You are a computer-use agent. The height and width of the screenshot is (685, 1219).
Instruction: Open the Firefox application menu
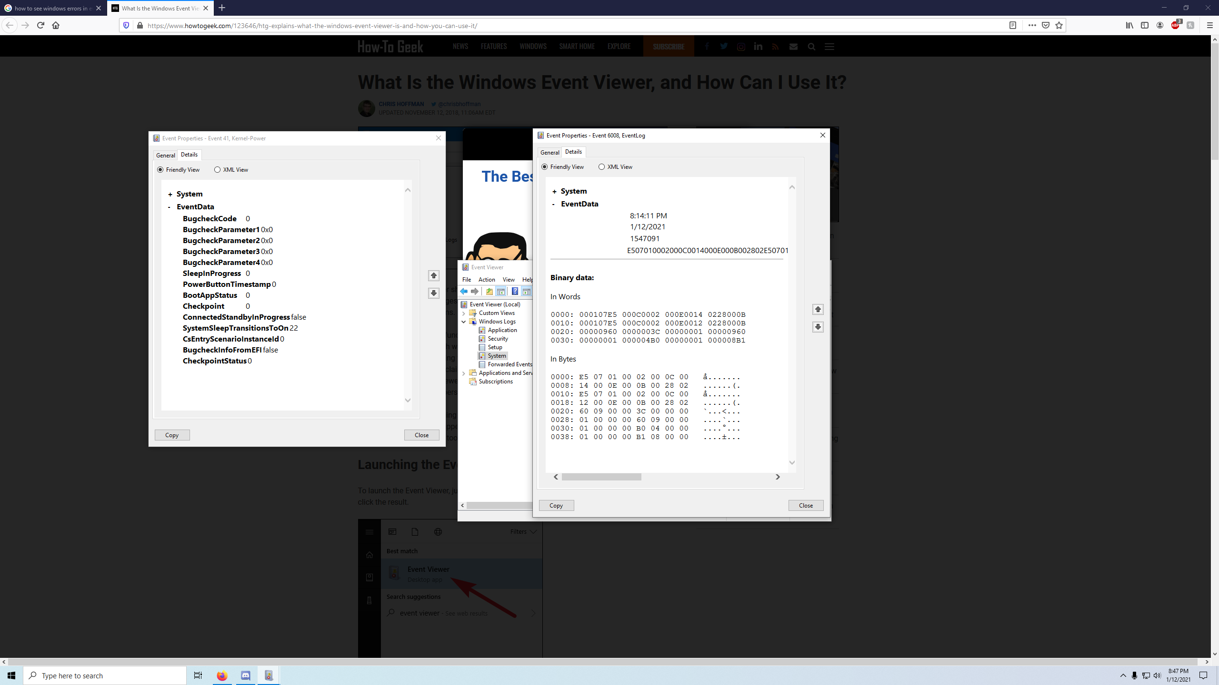point(1209,25)
